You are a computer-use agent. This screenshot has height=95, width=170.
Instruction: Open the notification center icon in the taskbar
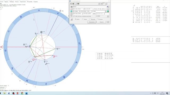[167, 93]
